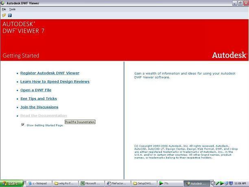Open the Tools menu

[x=12, y=9]
